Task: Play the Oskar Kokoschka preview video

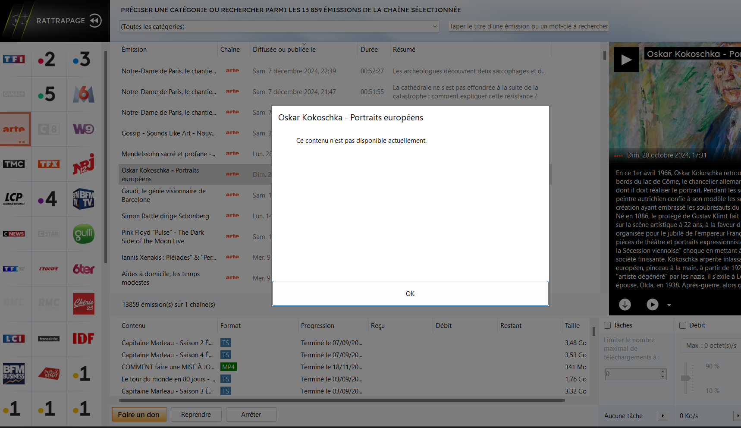Action: (626, 60)
